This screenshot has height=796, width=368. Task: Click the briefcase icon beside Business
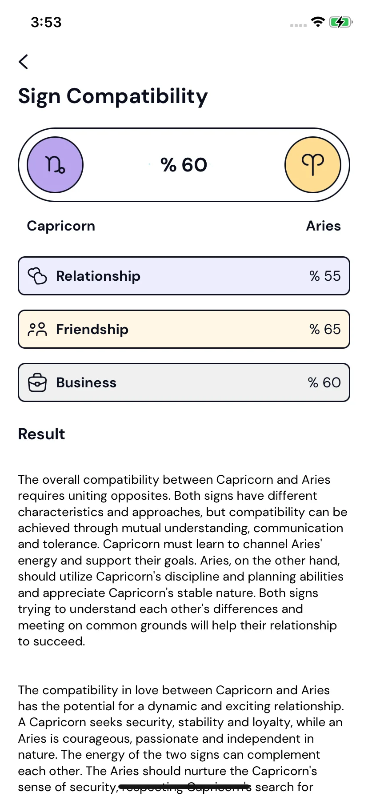[37, 382]
